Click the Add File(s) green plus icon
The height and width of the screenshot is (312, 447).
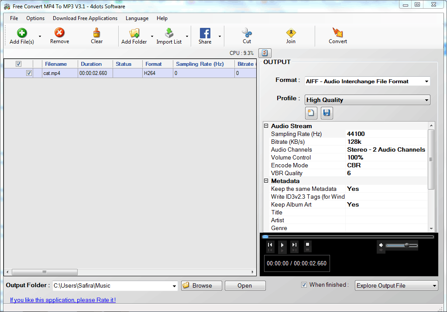(x=22, y=33)
